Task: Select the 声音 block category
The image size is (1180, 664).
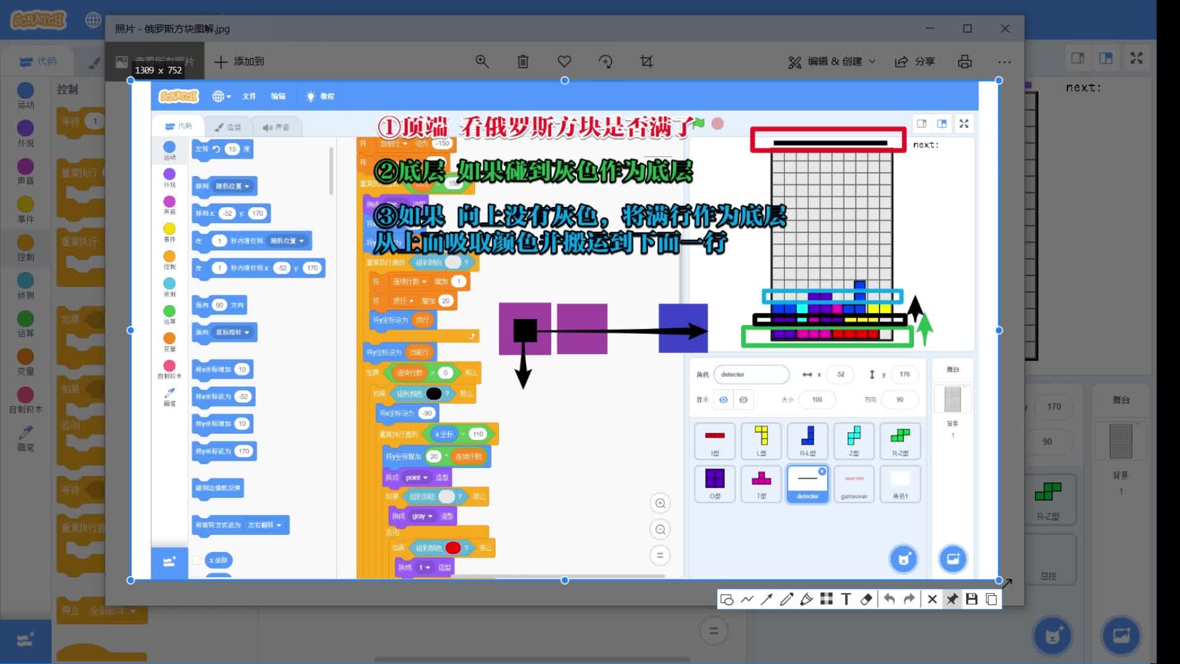Action: (25, 172)
